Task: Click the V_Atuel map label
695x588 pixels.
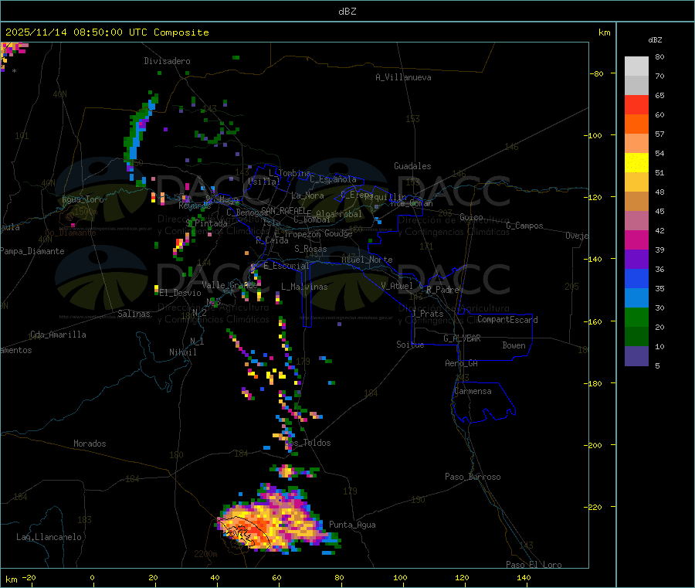Action: [x=397, y=286]
